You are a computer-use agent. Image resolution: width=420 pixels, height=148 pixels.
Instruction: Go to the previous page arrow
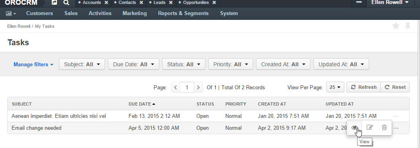[x=176, y=87]
